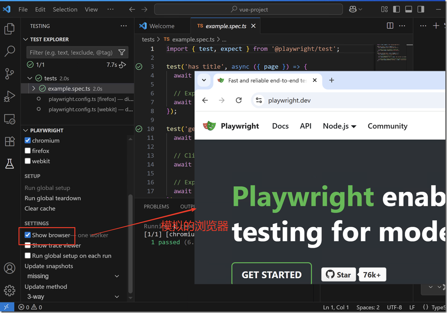Screen dimensions: 447x313
Task: Open new tab in Chromium browser
Action: (332, 80)
